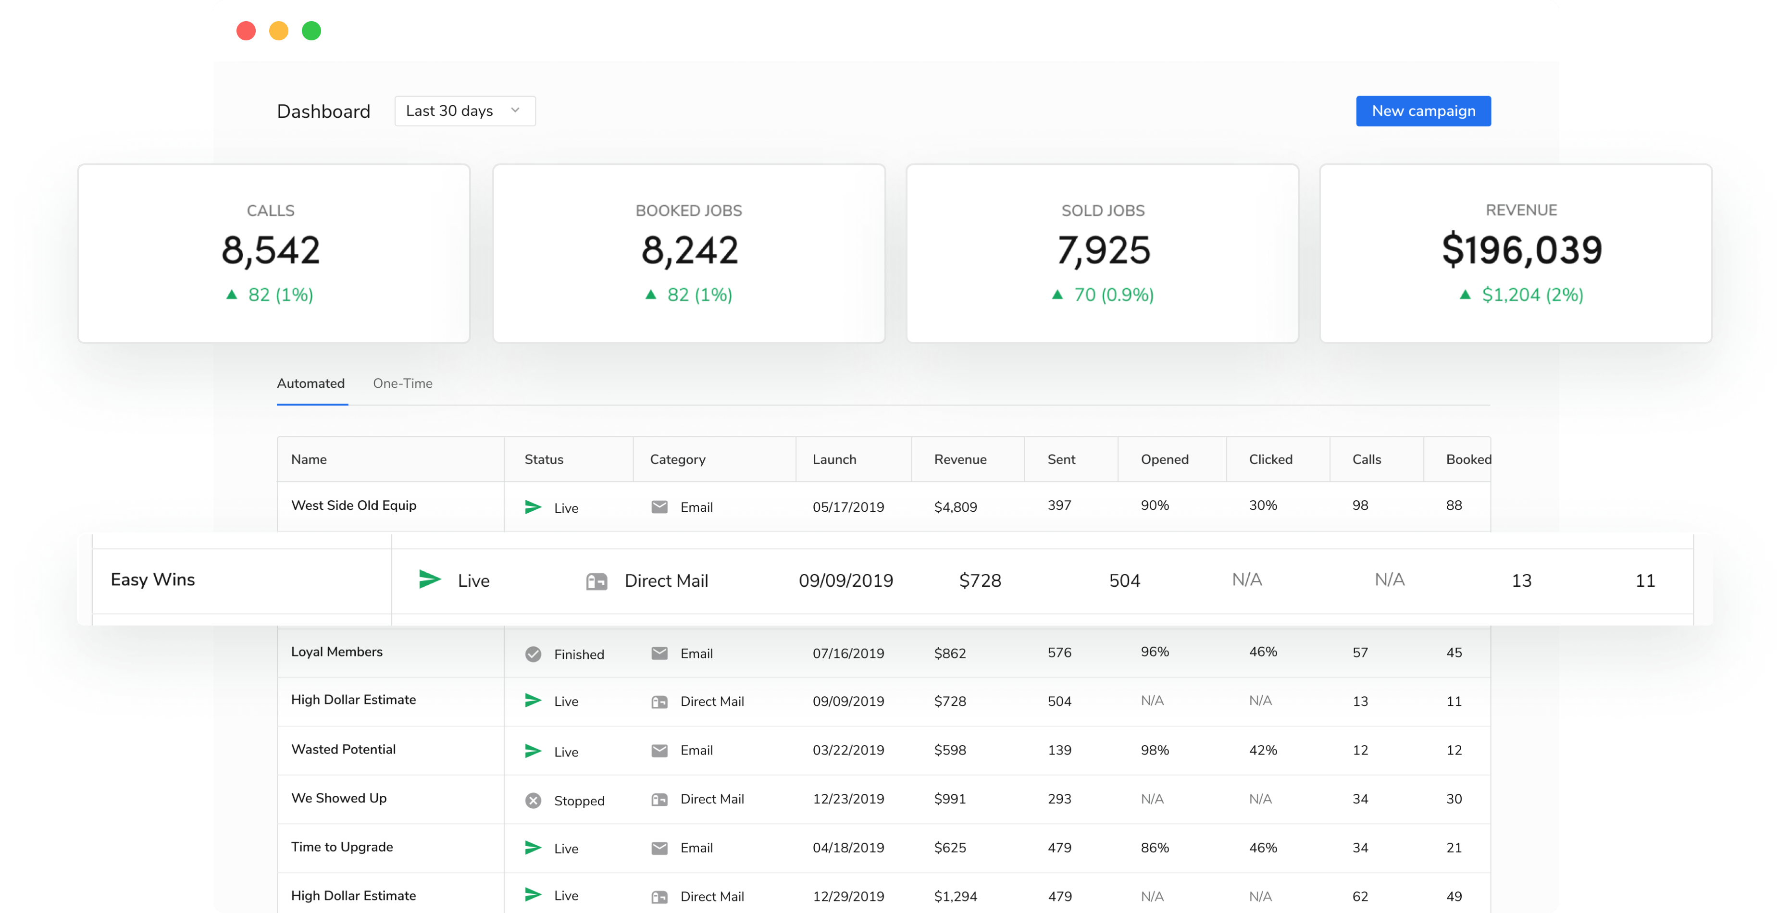Click the chevron in the date range selector
The image size is (1790, 913).
[515, 111]
